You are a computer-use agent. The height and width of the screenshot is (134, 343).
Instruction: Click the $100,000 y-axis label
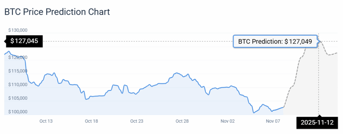[18, 112]
